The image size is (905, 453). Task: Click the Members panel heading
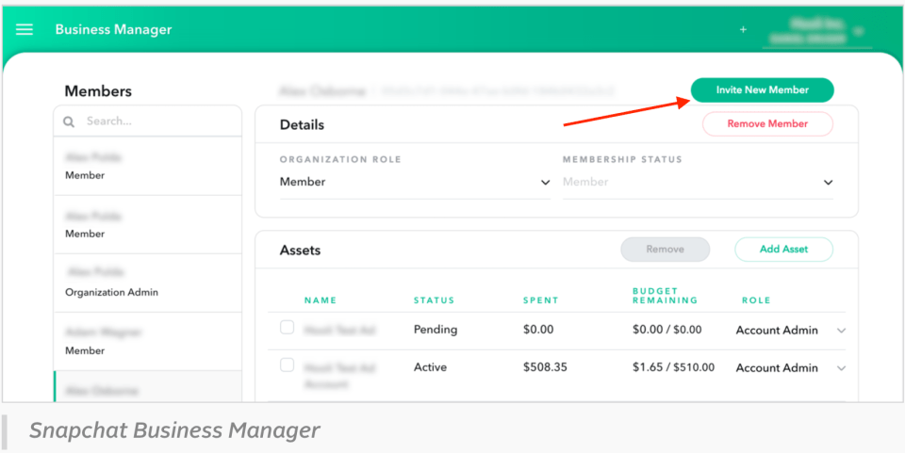click(98, 91)
